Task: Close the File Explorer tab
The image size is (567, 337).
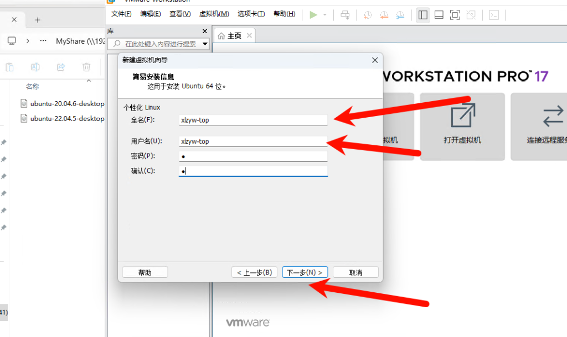Action: (x=14, y=20)
